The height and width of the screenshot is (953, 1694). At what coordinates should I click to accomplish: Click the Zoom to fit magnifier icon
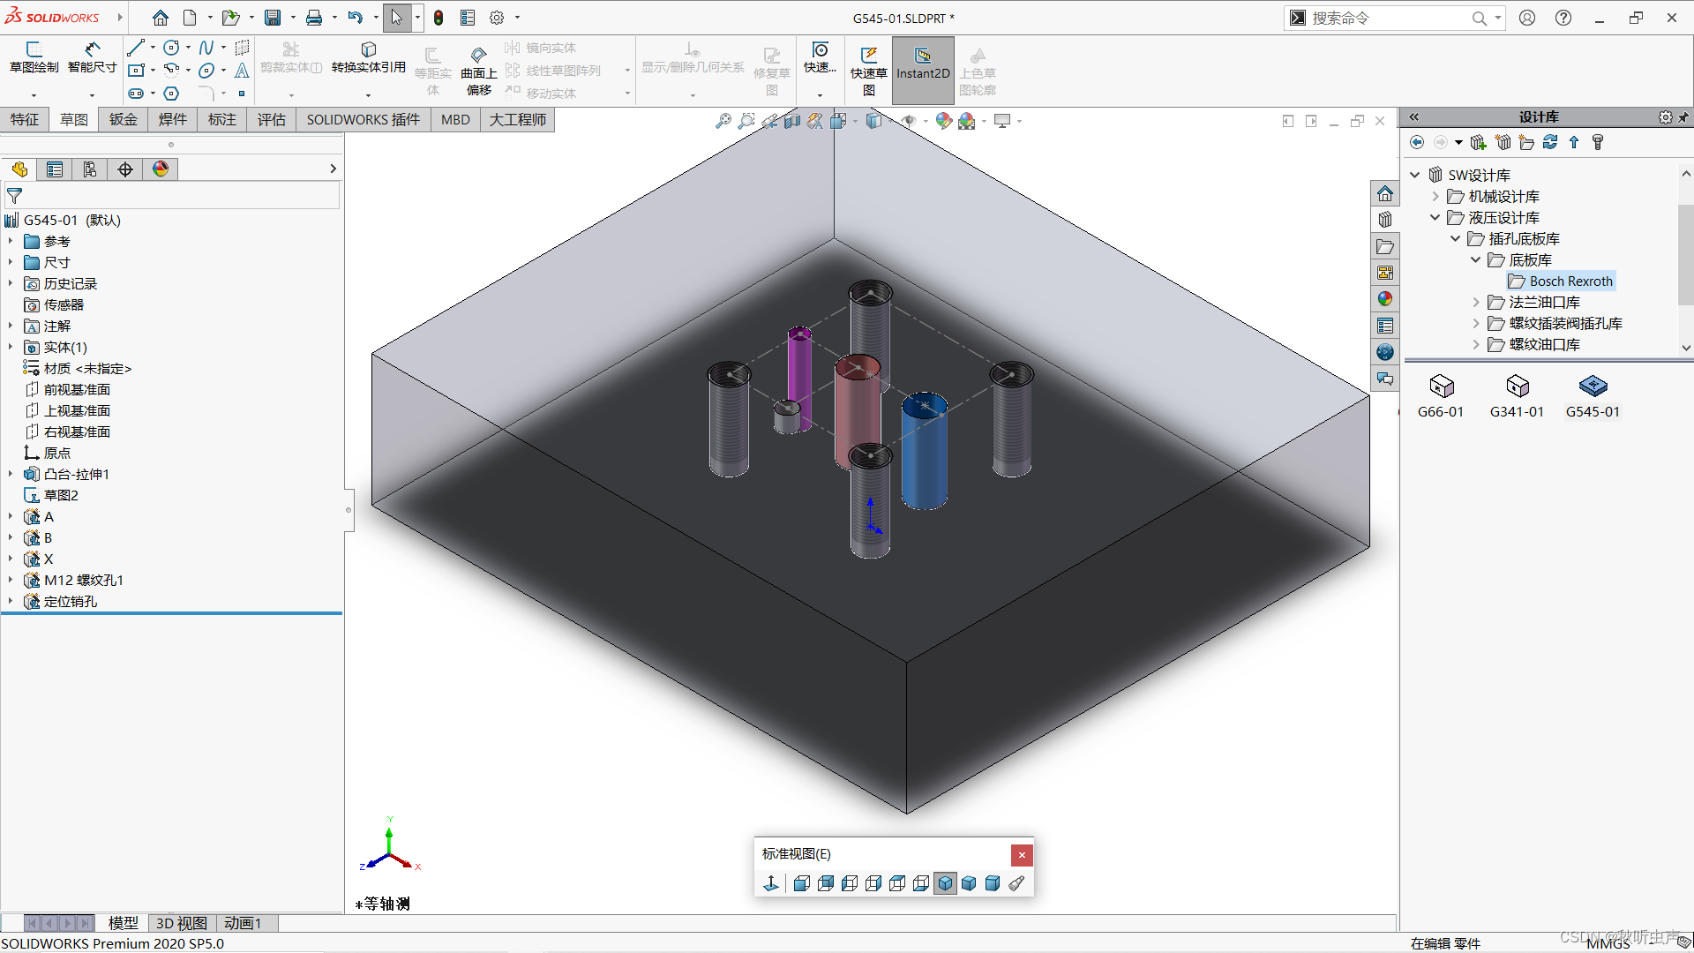(723, 121)
